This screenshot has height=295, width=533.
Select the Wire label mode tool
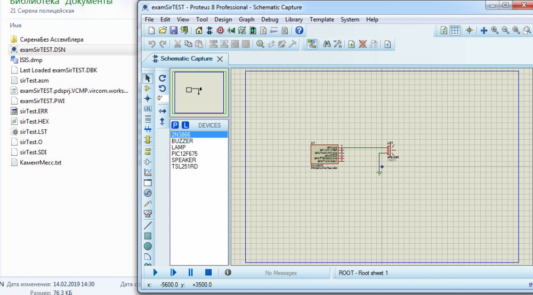click(148, 109)
